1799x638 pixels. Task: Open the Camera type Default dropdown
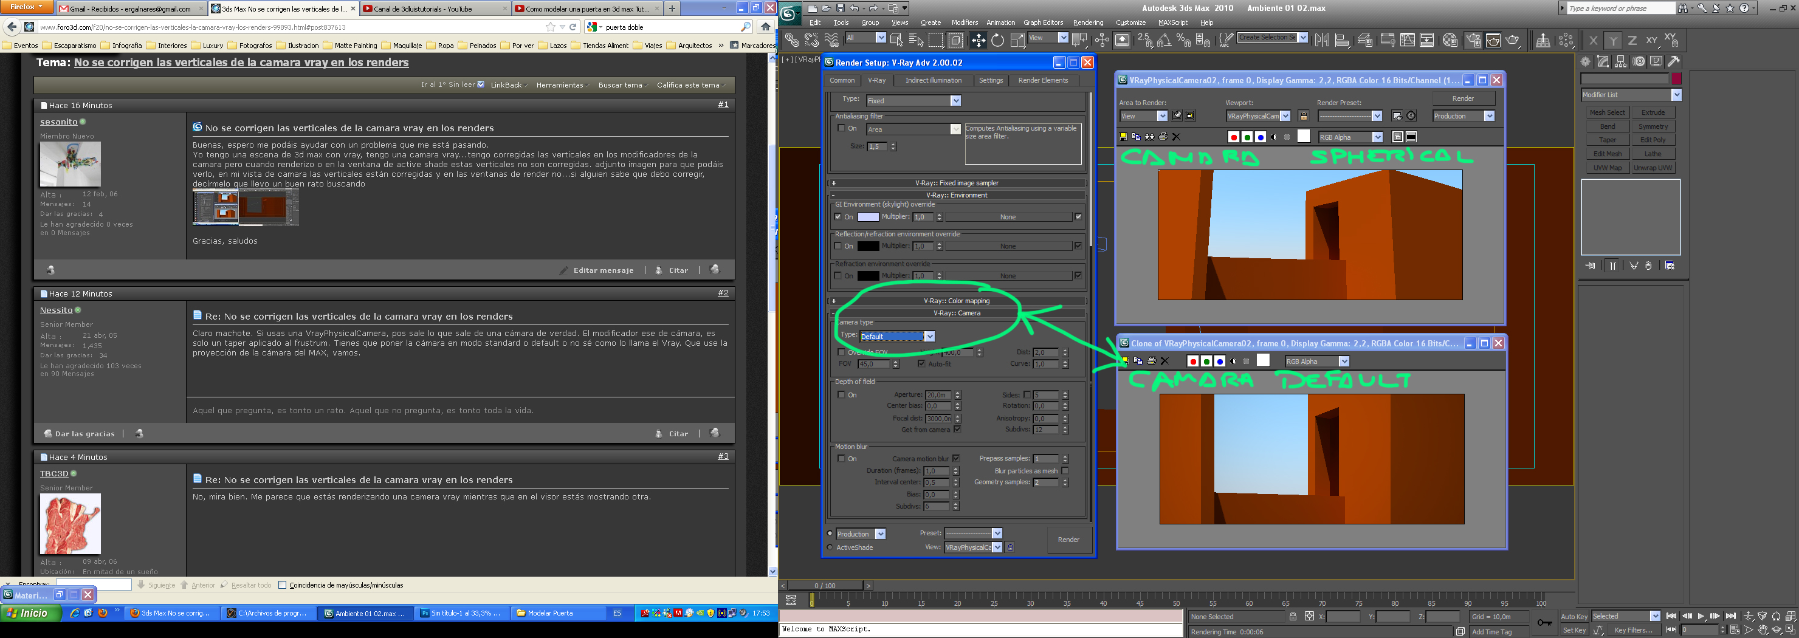click(896, 337)
